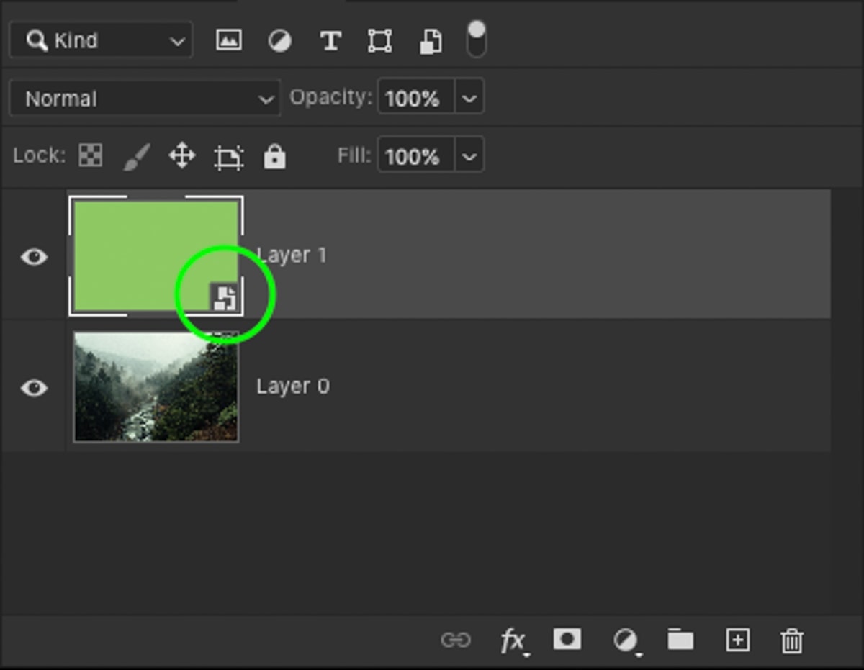The image size is (864, 670).
Task: Filter for type layers icon
Action: pyautogui.click(x=330, y=41)
